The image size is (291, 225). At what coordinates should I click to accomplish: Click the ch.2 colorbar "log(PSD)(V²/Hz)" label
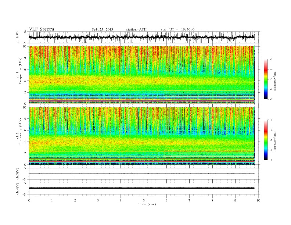275,141
